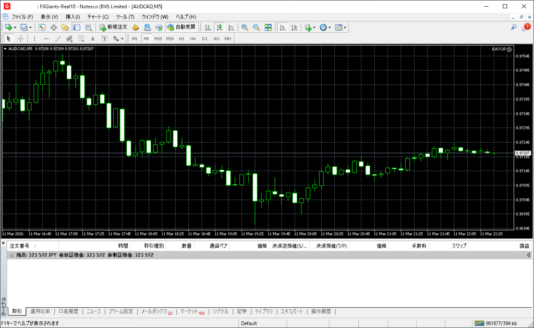This screenshot has height=328, width=534.
Task: Open the チャート (C) menu
Action: point(98,17)
